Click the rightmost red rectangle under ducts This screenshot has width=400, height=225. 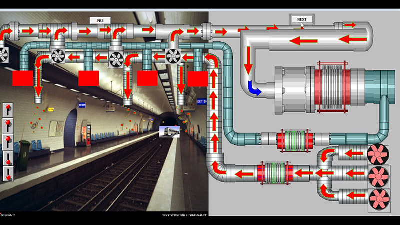point(197,78)
